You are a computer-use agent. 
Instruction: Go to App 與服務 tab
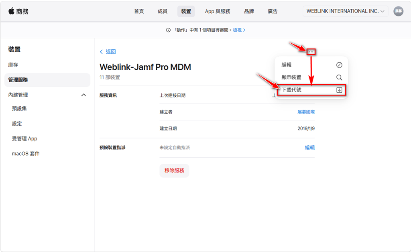click(218, 11)
